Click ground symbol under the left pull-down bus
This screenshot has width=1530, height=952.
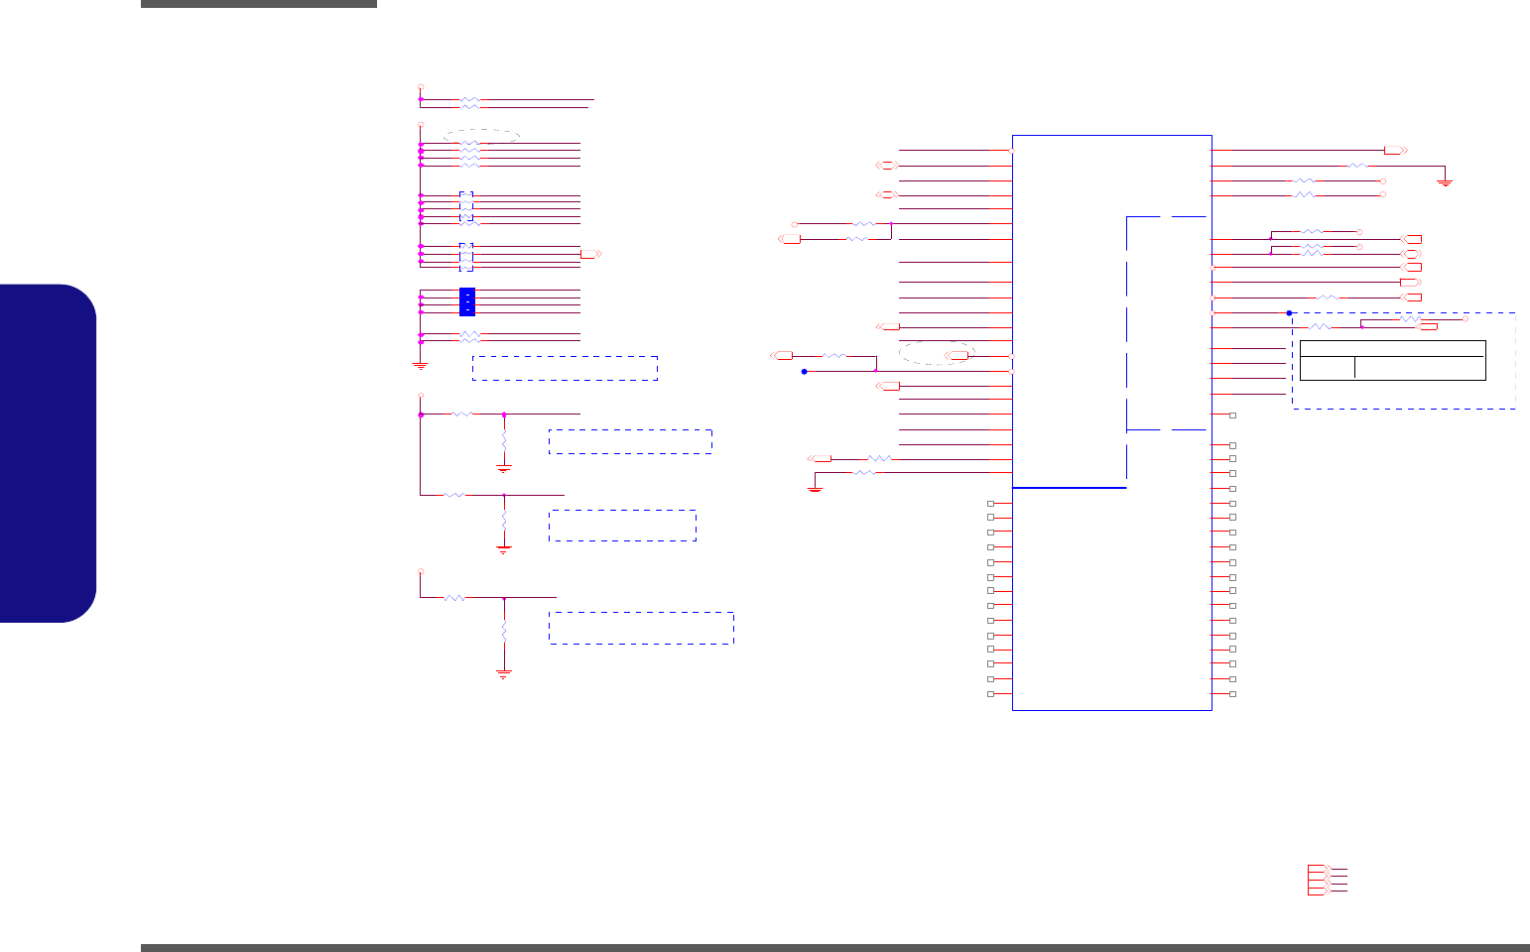[x=420, y=365]
